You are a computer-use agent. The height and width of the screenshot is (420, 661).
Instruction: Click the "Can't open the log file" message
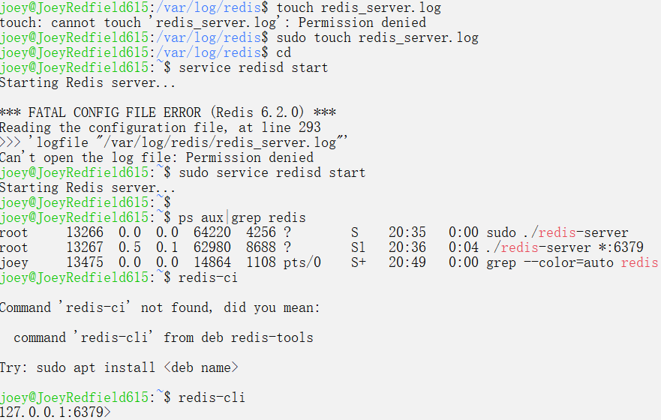pyautogui.click(x=156, y=157)
